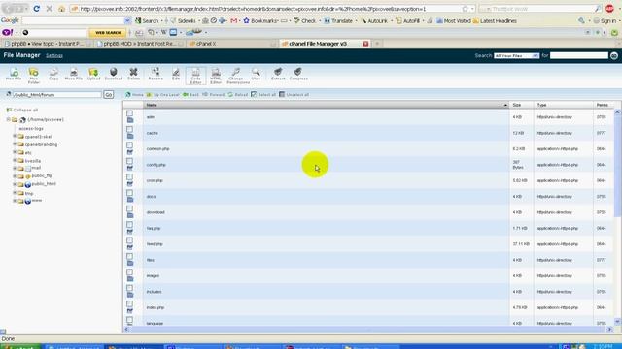The image size is (622, 349).
Task: Click the View toolbar icon
Action: pyautogui.click(x=256, y=74)
